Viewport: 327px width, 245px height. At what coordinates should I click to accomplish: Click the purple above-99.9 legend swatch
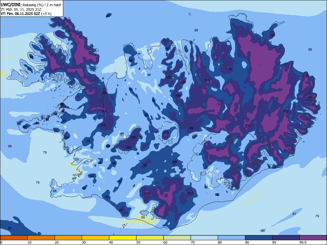coord(313,238)
